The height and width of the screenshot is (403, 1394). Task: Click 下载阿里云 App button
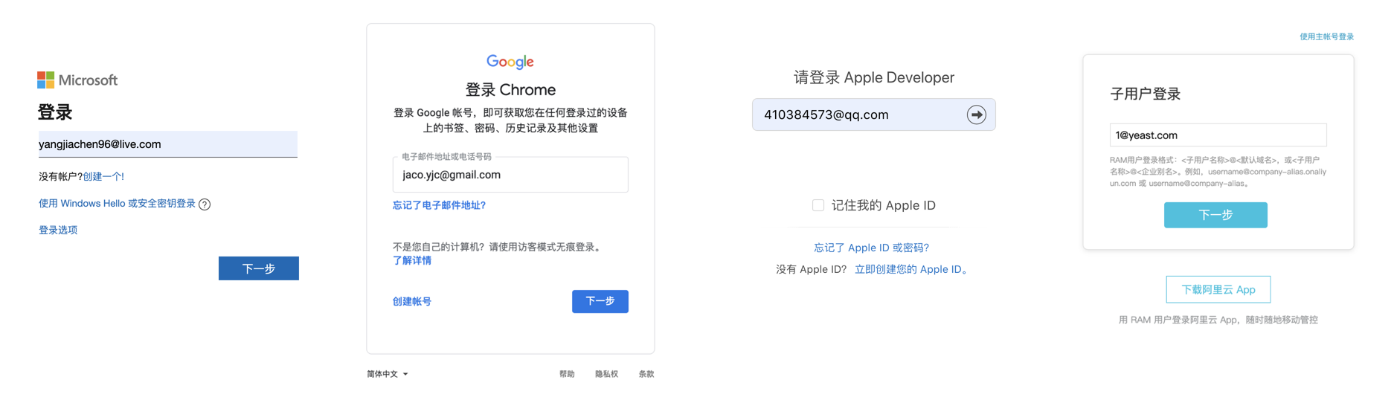(1218, 289)
